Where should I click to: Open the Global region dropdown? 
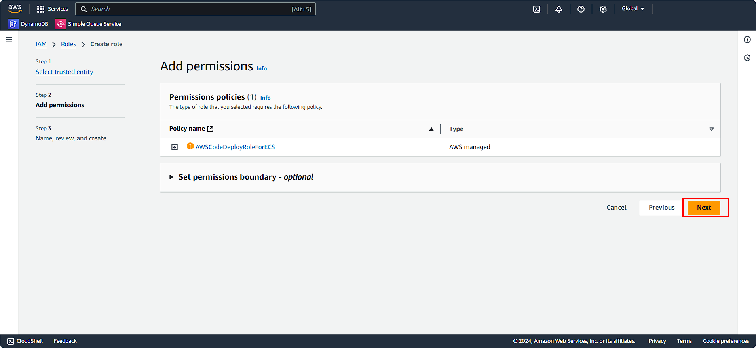pyautogui.click(x=633, y=9)
